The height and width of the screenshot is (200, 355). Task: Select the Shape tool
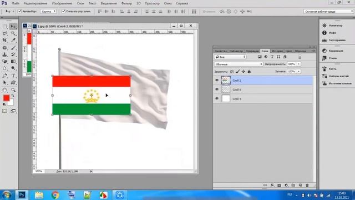click(13, 83)
